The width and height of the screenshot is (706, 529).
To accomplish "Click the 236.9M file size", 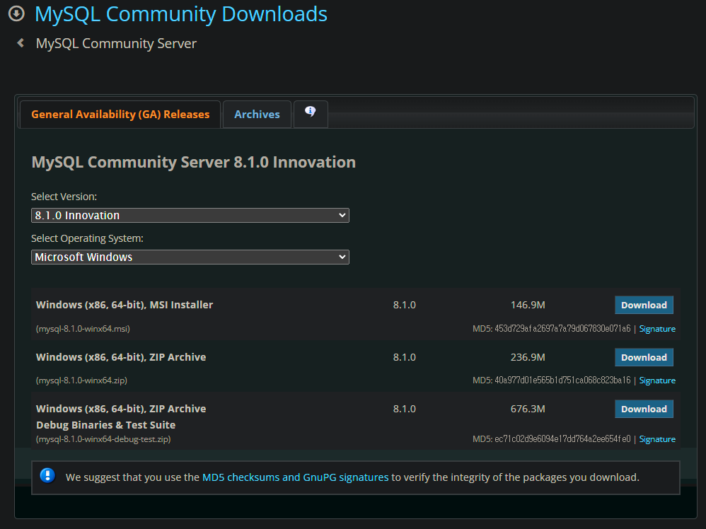I will tap(528, 357).
